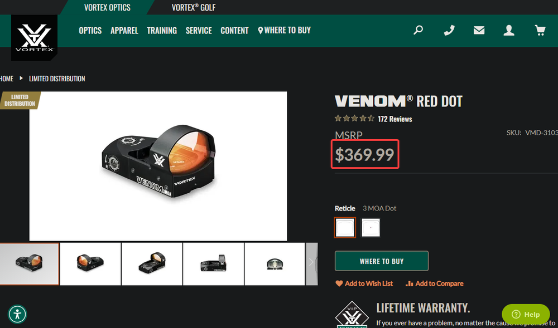Select the fourth side-view product thumbnail
Image resolution: width=558 pixels, height=328 pixels.
213,264
